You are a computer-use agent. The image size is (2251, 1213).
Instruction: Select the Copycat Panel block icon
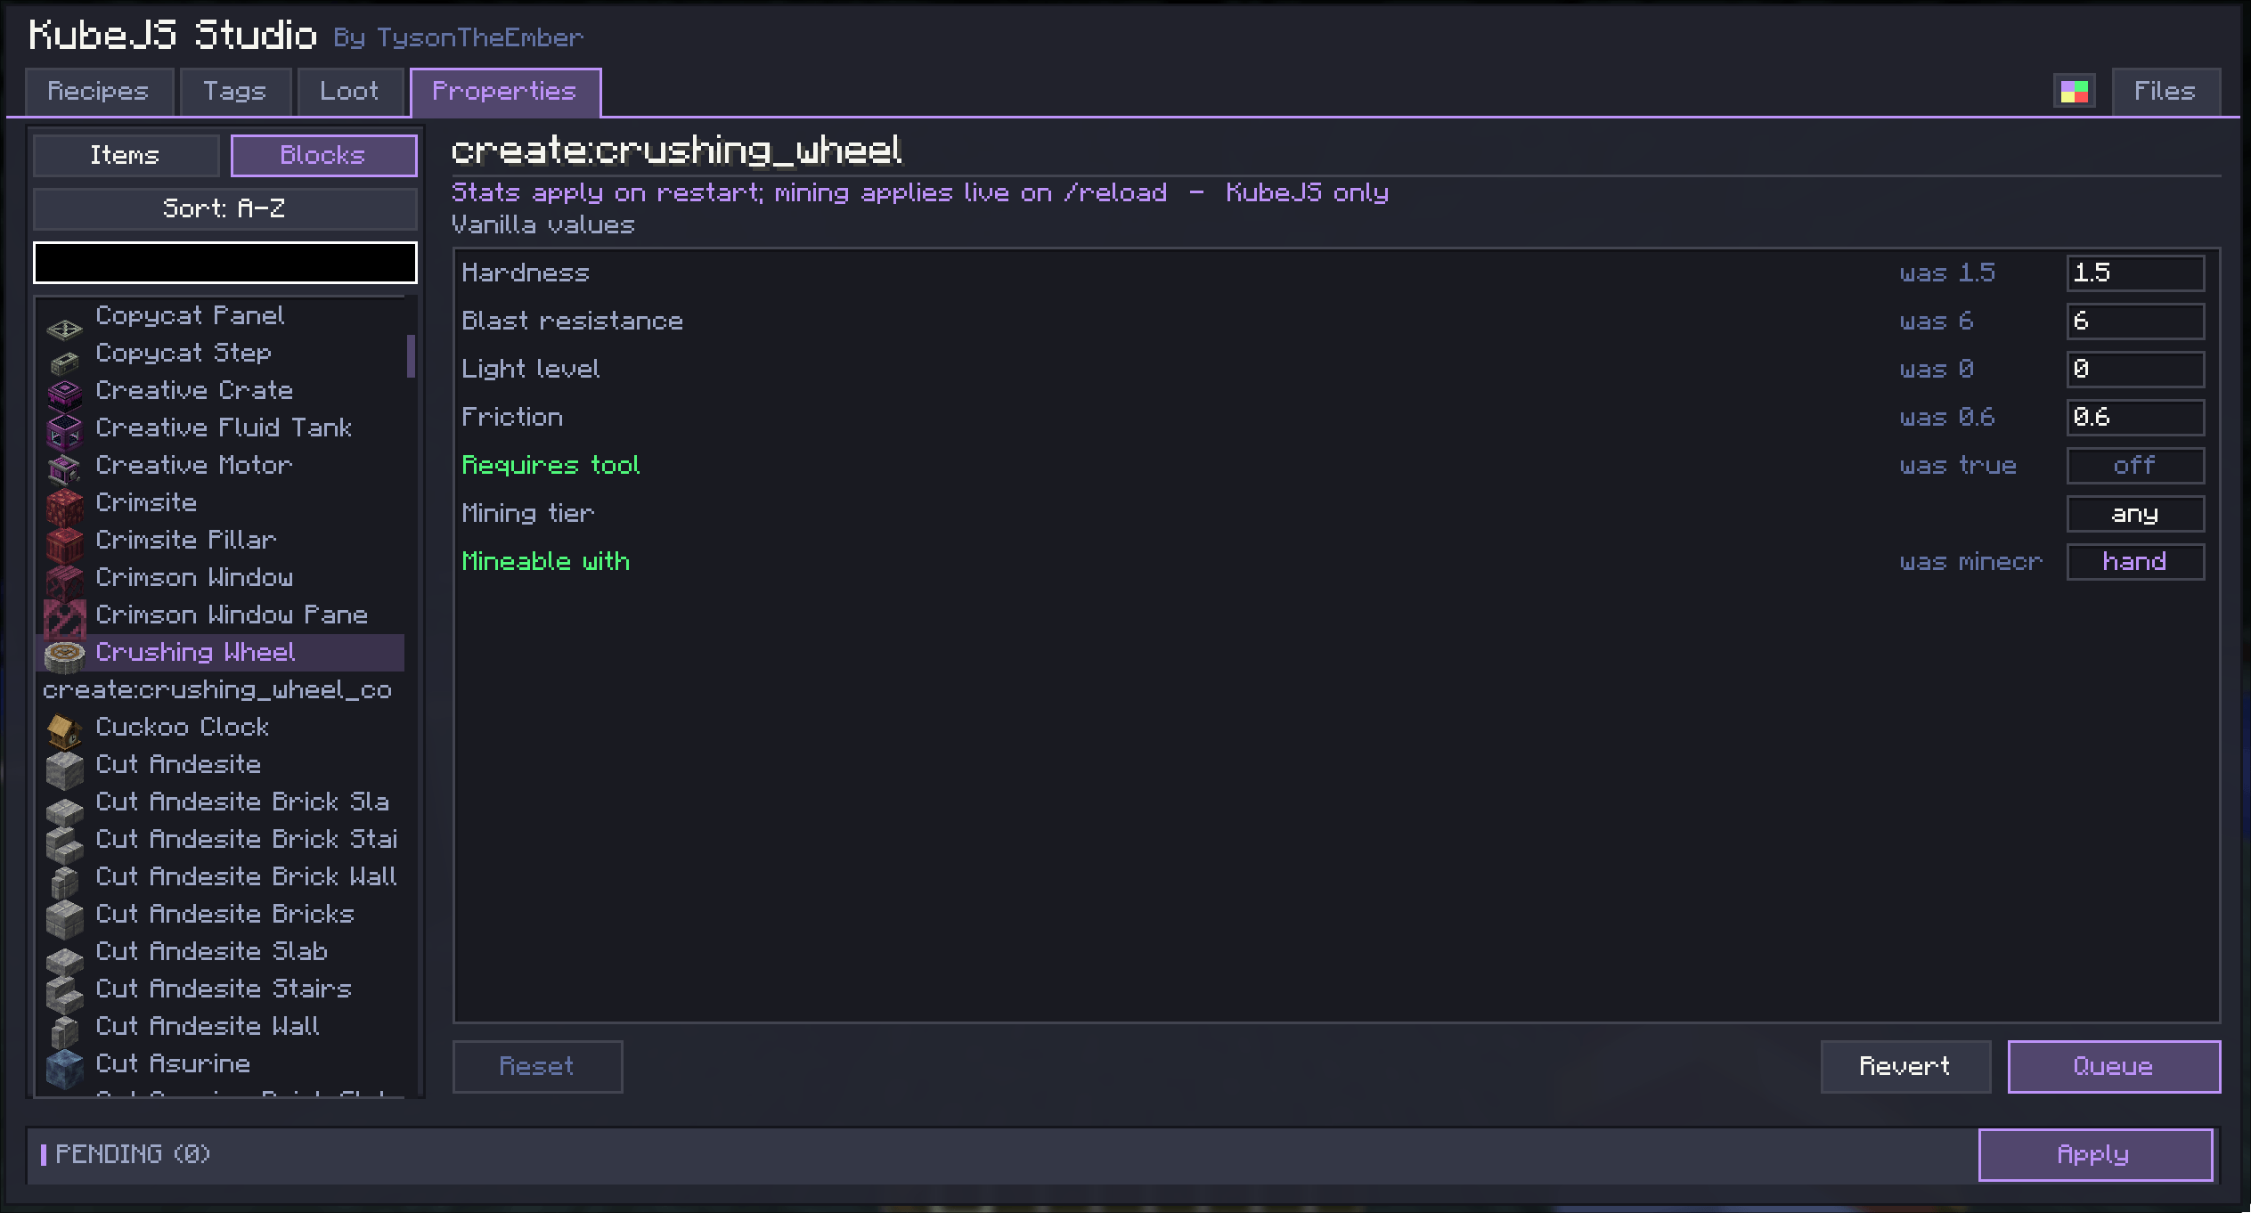click(64, 329)
